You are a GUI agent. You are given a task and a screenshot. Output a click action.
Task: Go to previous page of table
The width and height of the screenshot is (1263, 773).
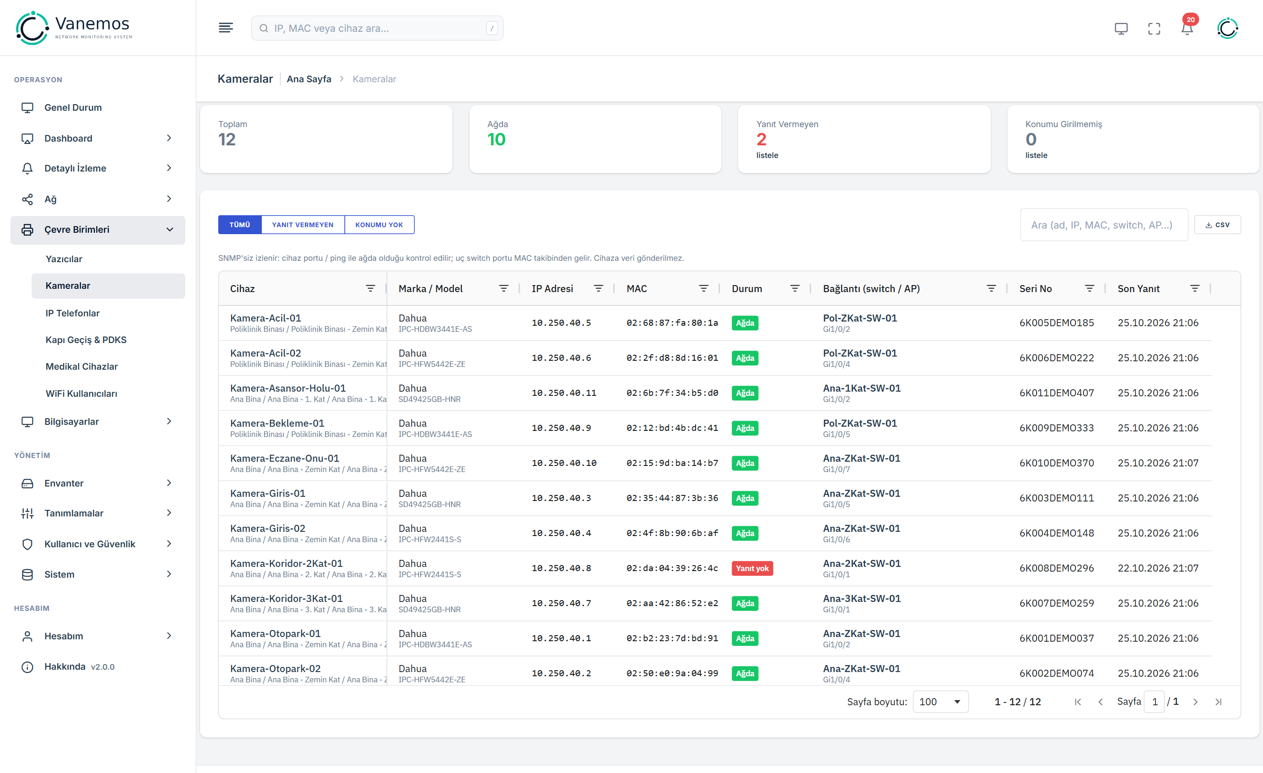[1101, 702]
